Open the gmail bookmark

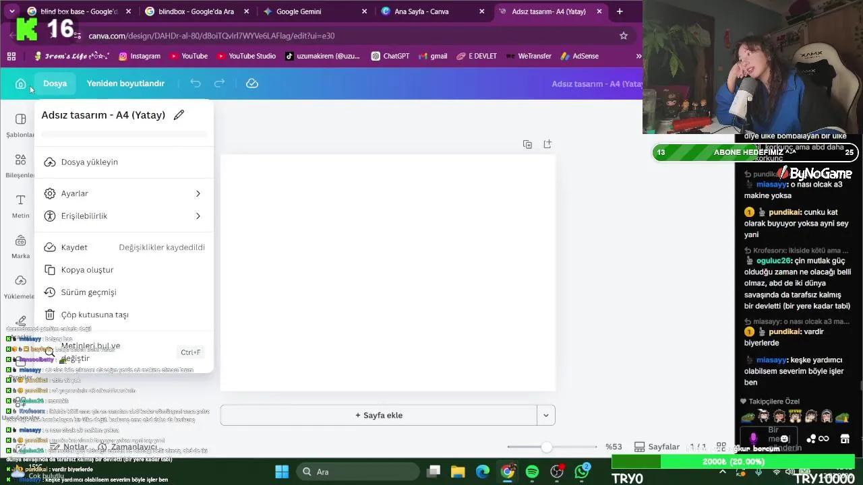[433, 56]
